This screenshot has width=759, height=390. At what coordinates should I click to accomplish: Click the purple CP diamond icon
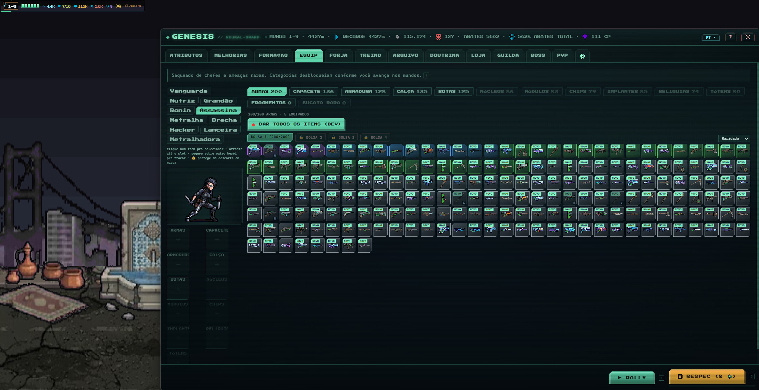click(585, 37)
